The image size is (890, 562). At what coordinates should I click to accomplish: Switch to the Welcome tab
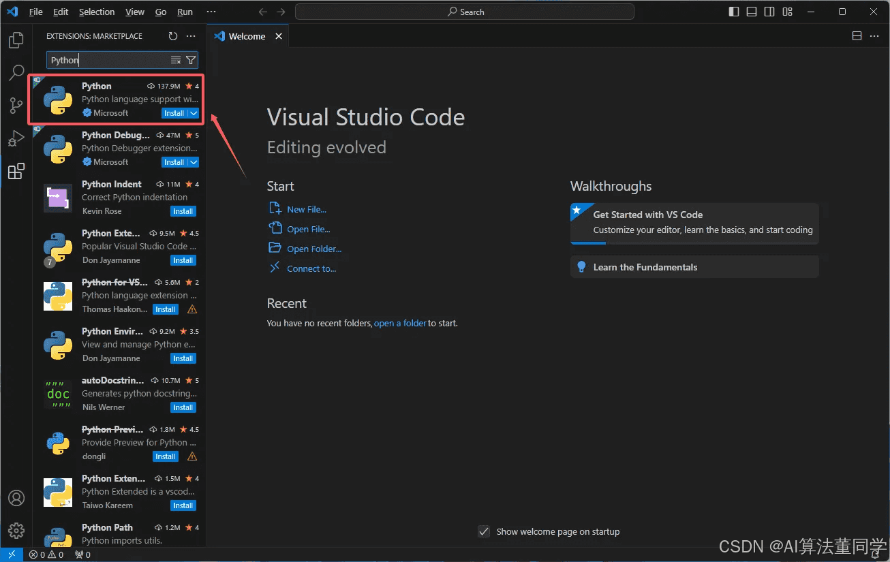coord(247,36)
